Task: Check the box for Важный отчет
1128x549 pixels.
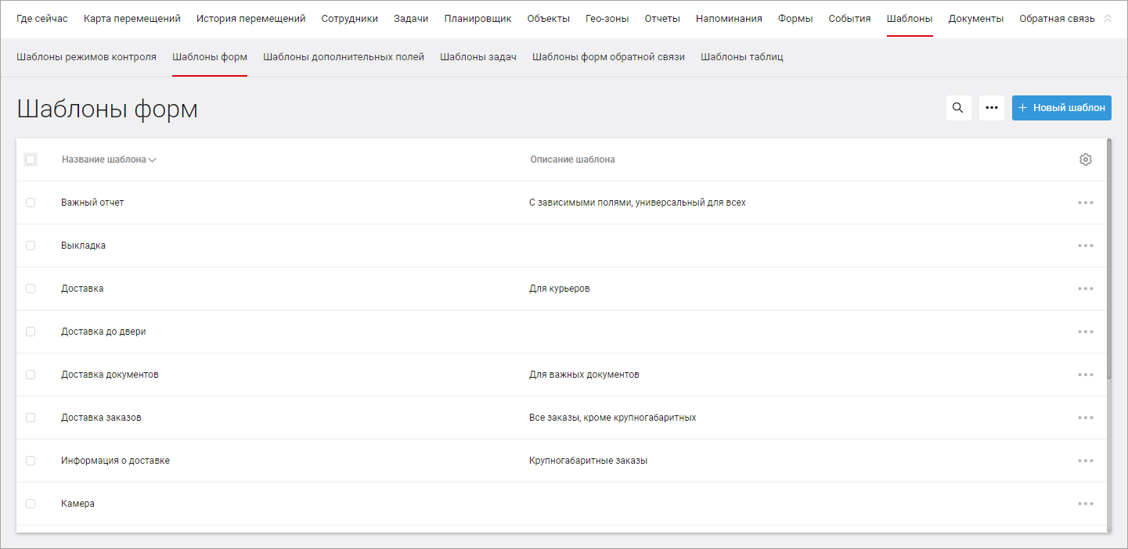Action: tap(31, 203)
